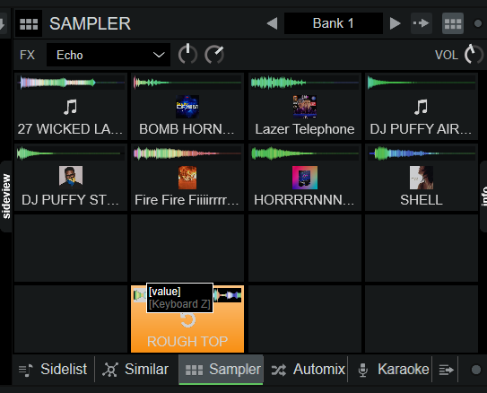This screenshot has width=487, height=393.
Task: Expand the sideview panel handle
Action: [x=6, y=196]
